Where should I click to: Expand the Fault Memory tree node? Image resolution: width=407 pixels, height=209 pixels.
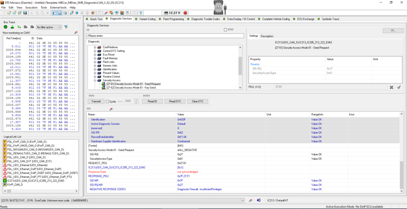(x=95, y=58)
